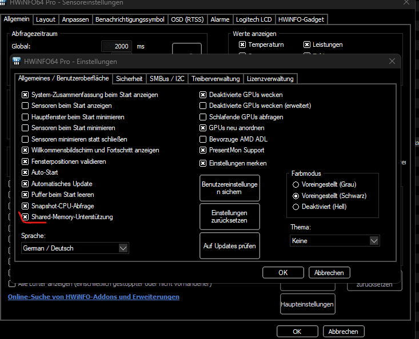Toggle Leistungen checkbox in Werte anzeigen
This screenshot has height=339, width=419.
[307, 45]
